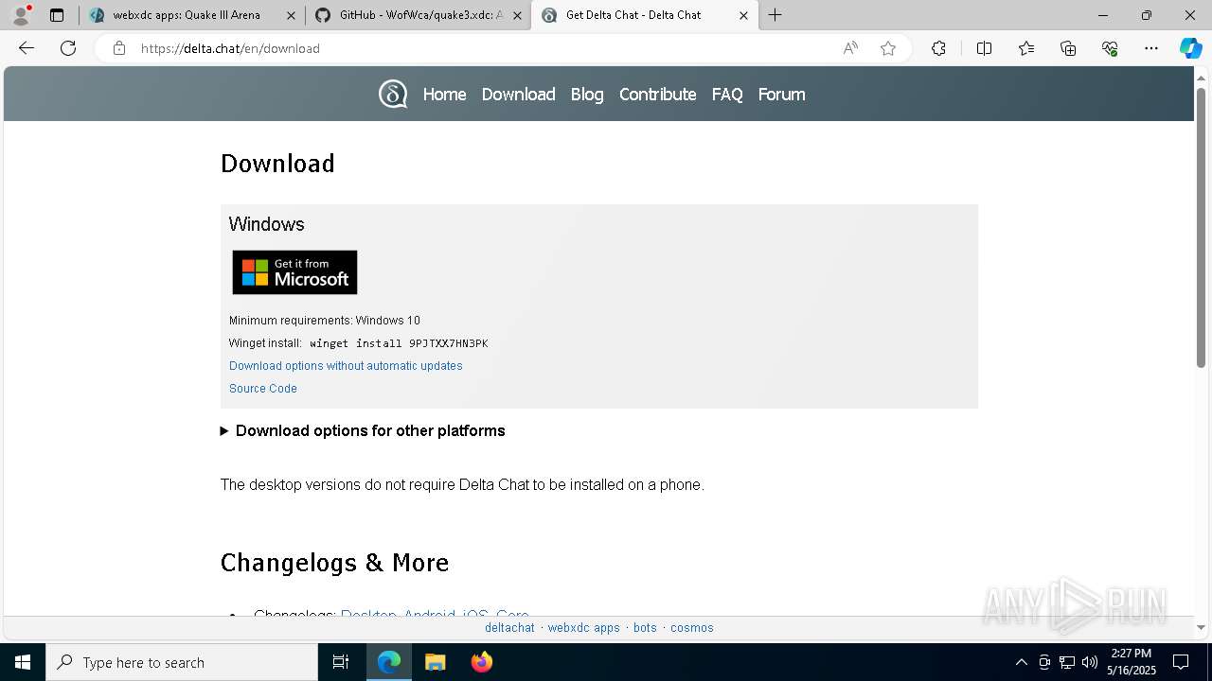Click the browser profile avatar icon
The width and height of the screenshot is (1212, 681).
[21, 15]
